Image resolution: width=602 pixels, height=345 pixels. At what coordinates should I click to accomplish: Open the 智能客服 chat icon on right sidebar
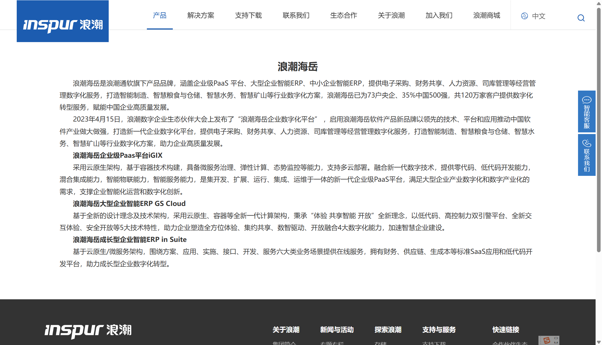(x=587, y=99)
